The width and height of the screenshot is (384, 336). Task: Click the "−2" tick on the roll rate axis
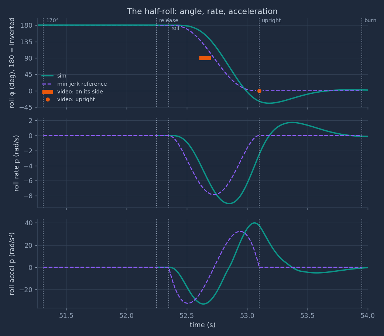click(x=28, y=151)
